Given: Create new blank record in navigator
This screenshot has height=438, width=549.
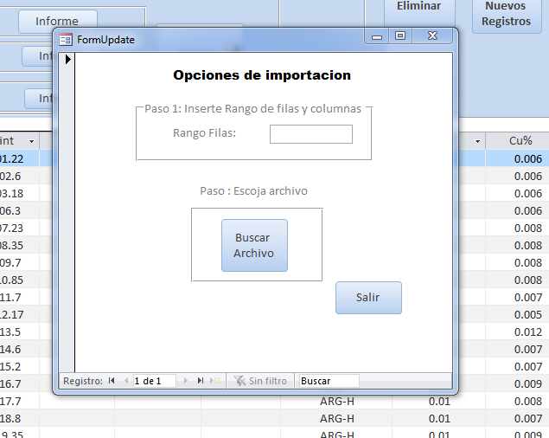Looking at the screenshot, I should [215, 381].
